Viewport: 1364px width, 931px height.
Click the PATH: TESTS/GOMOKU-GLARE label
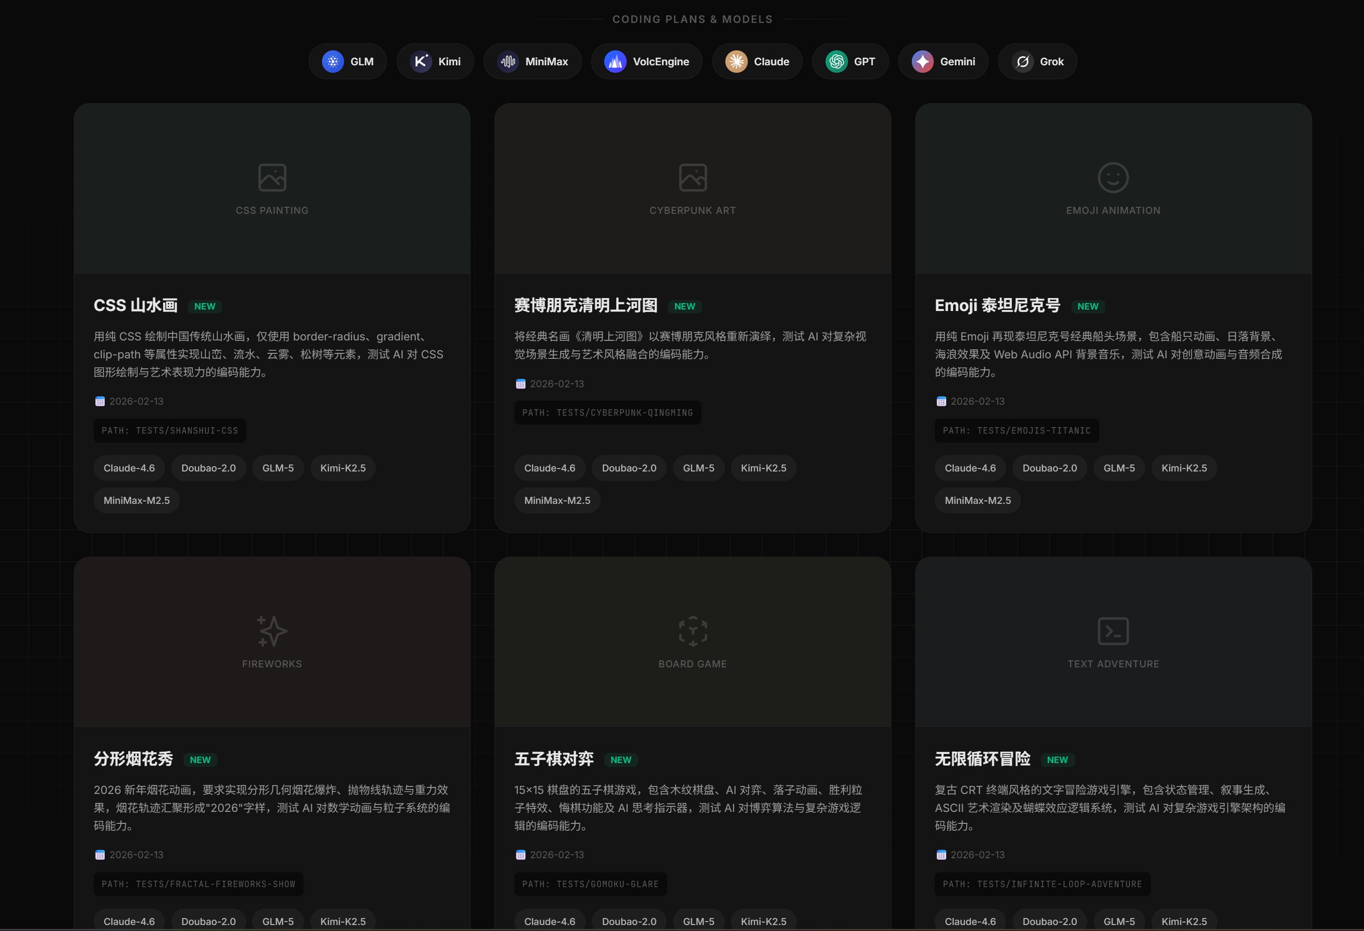point(590,884)
